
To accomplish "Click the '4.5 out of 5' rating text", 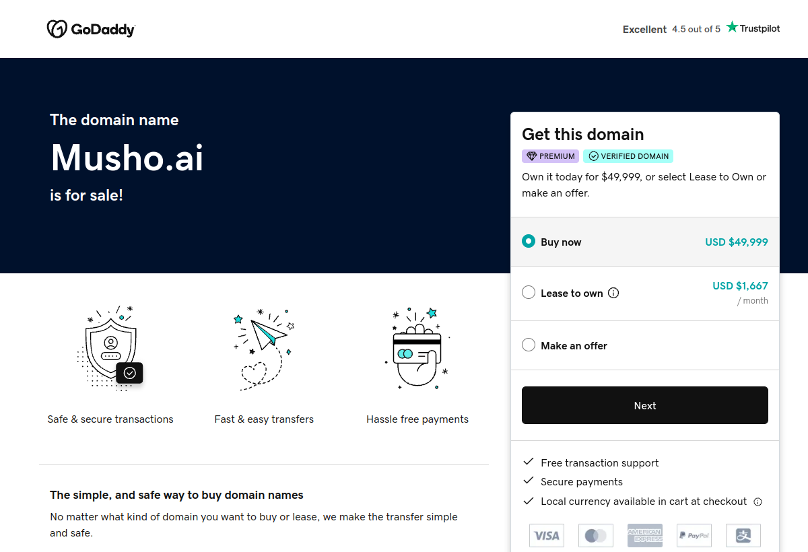I will click(x=696, y=29).
